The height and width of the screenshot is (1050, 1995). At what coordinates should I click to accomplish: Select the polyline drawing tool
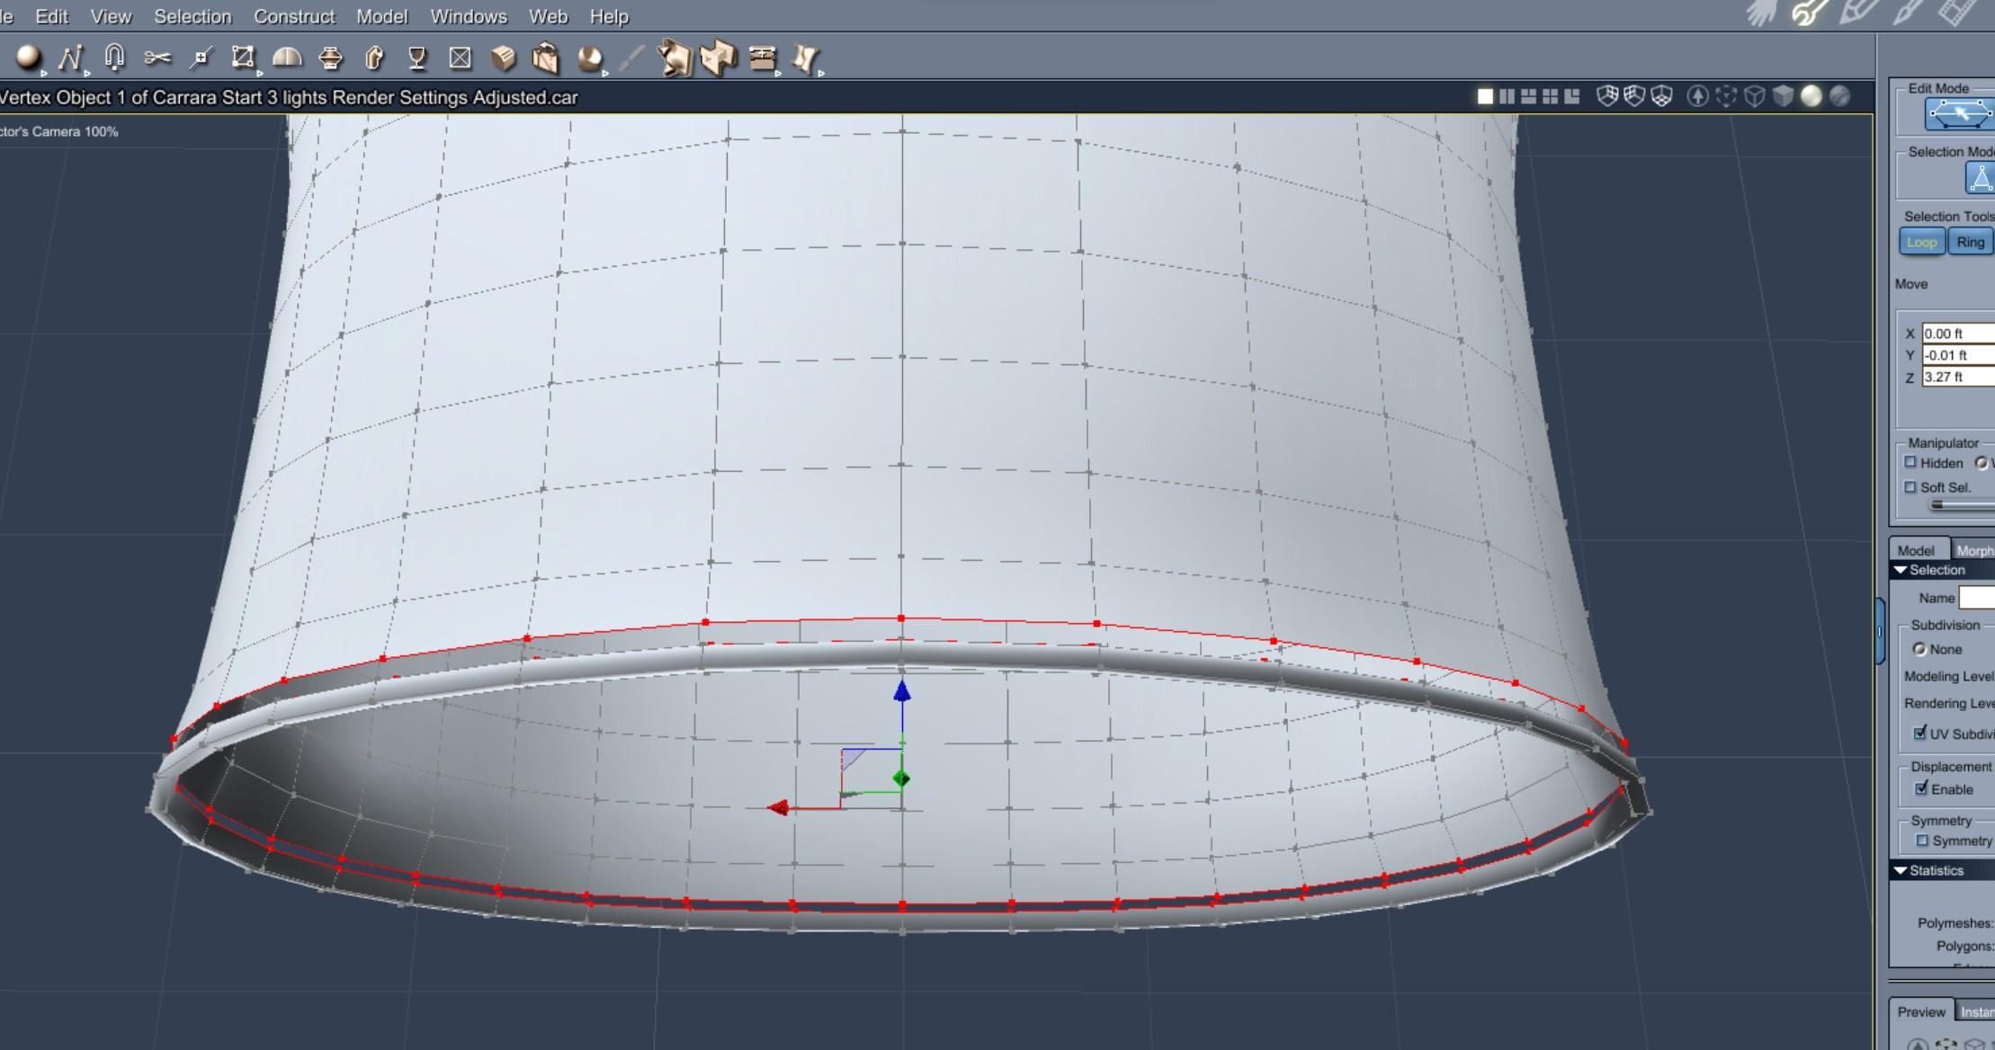69,58
